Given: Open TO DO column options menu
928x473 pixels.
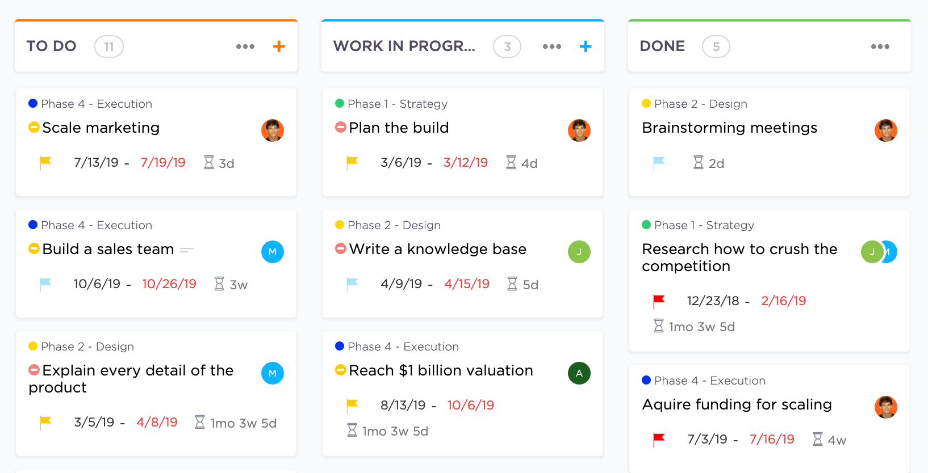Looking at the screenshot, I should coord(245,47).
